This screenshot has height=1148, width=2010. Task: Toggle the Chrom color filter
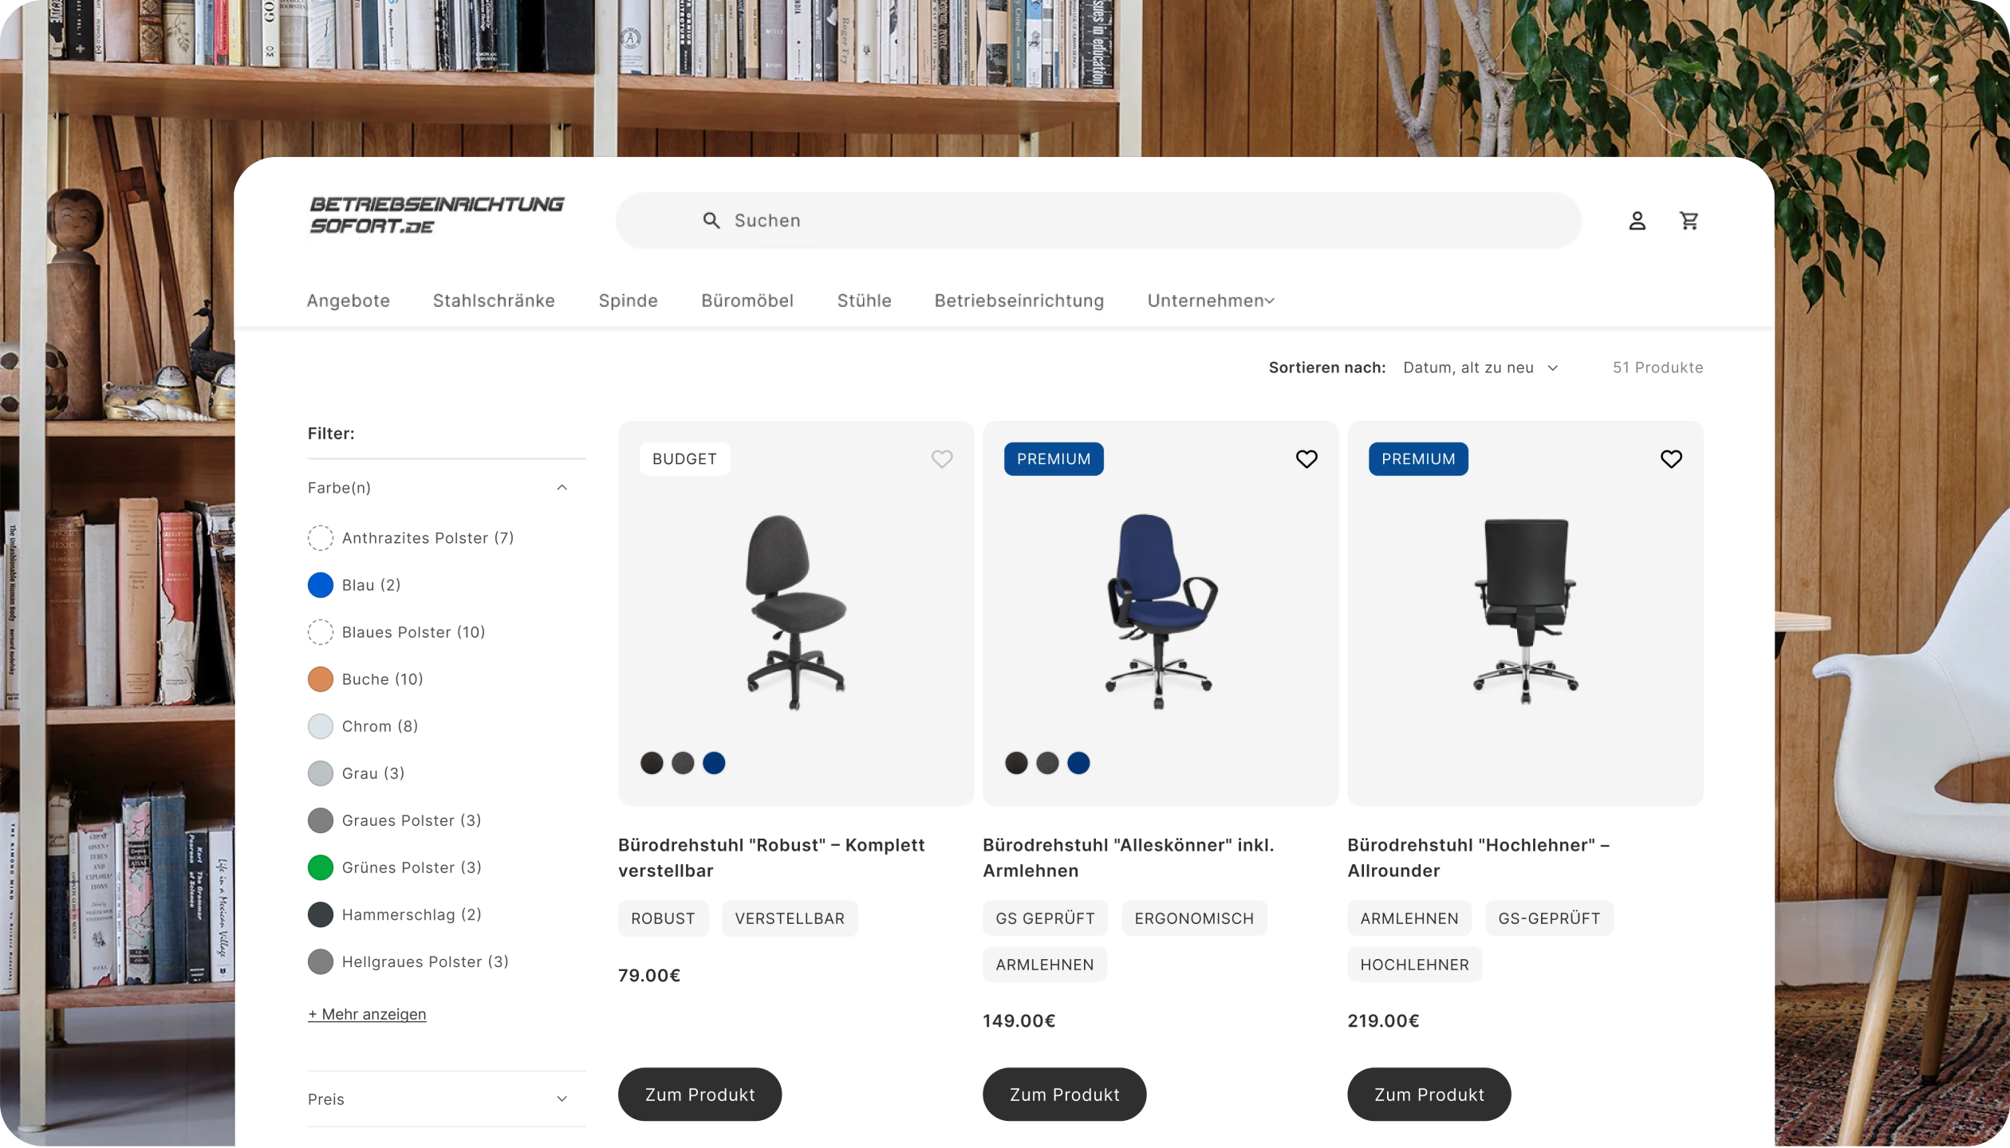coord(363,726)
